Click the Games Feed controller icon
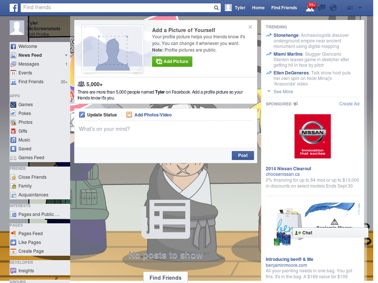The height and width of the screenshot is (283, 378). (x=13, y=158)
